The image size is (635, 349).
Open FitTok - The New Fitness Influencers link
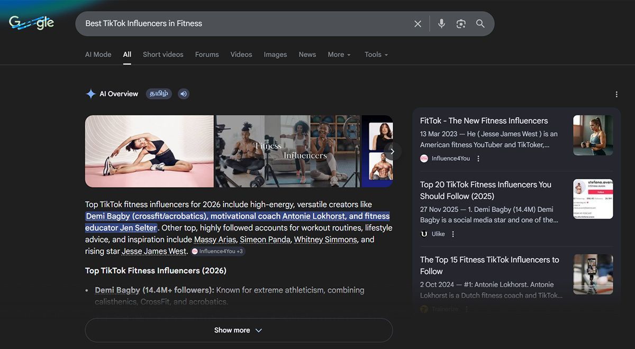(484, 121)
